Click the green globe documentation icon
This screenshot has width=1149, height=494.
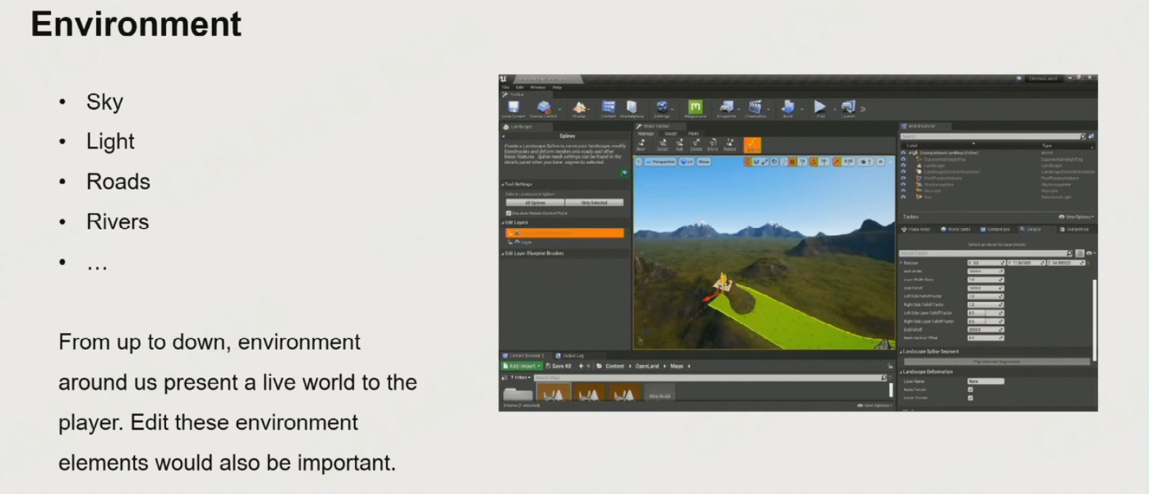coord(624,173)
